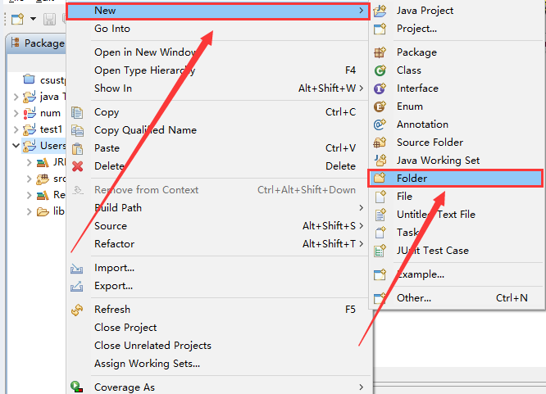Click the brown Enum icon

pyautogui.click(x=380, y=106)
